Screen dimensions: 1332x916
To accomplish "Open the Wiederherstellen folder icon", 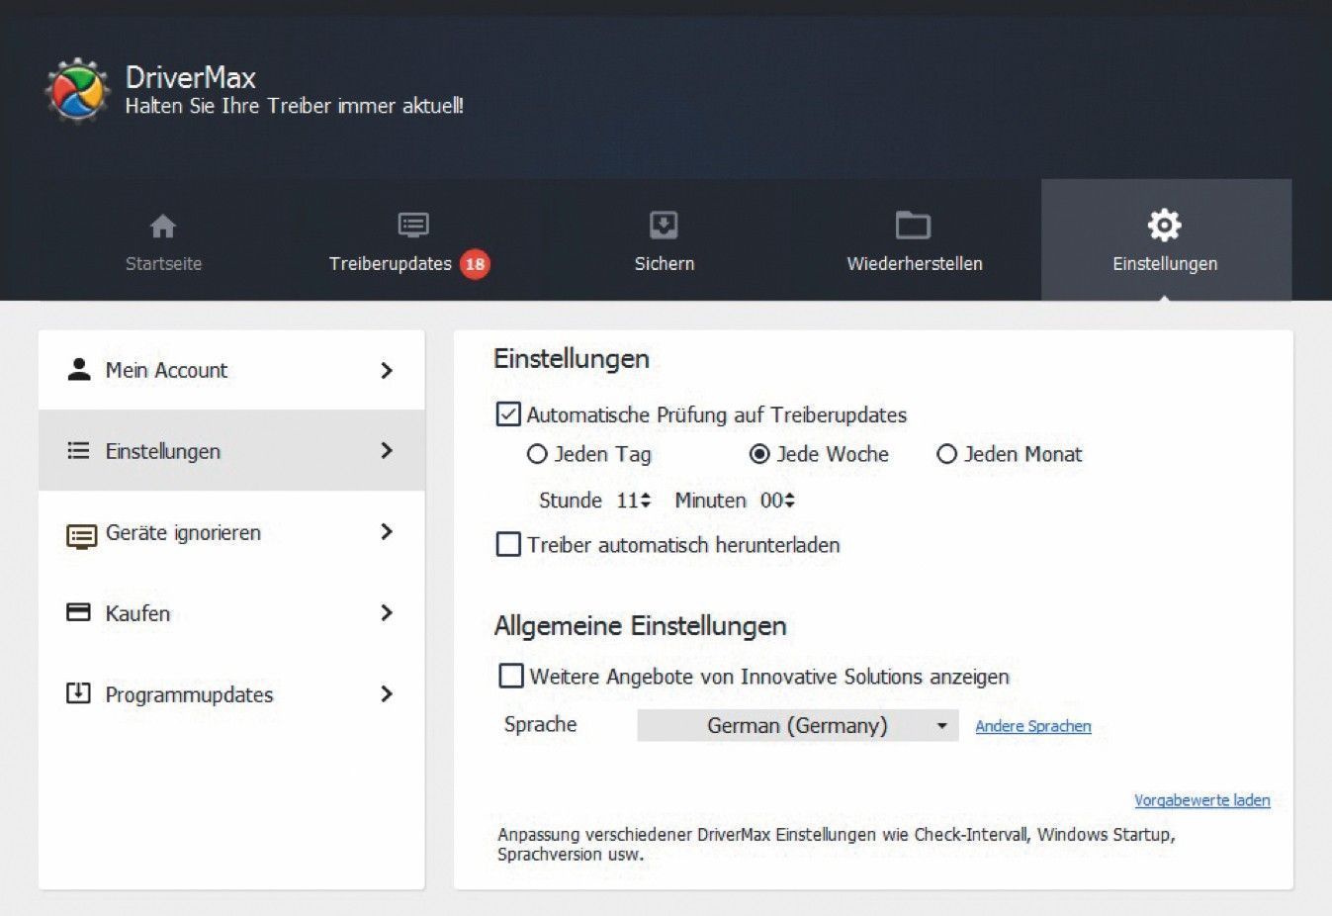I will pyautogui.click(x=913, y=226).
